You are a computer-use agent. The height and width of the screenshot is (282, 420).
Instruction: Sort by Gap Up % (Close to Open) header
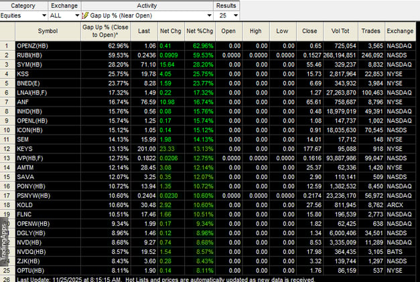[x=106, y=31]
